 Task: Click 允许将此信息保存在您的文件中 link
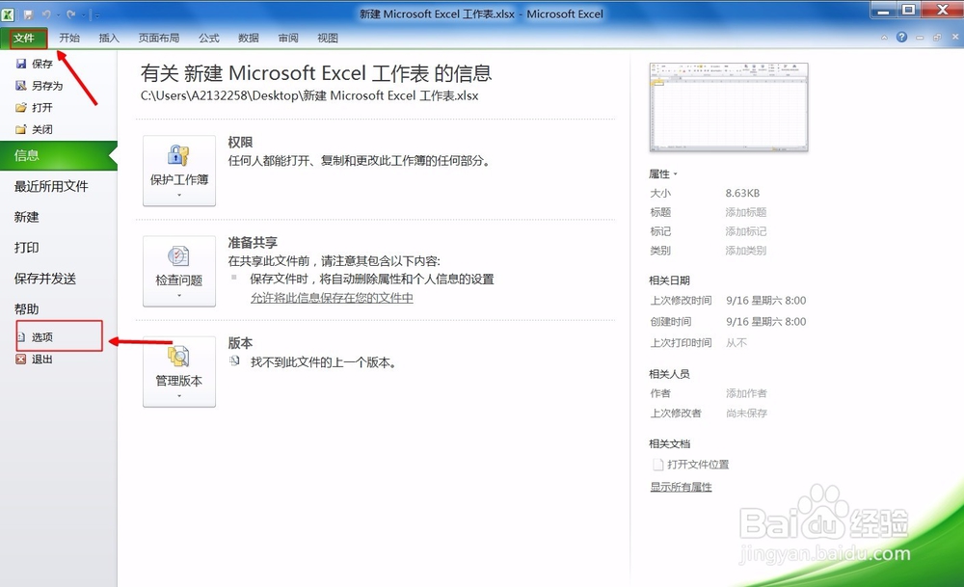coord(332,298)
